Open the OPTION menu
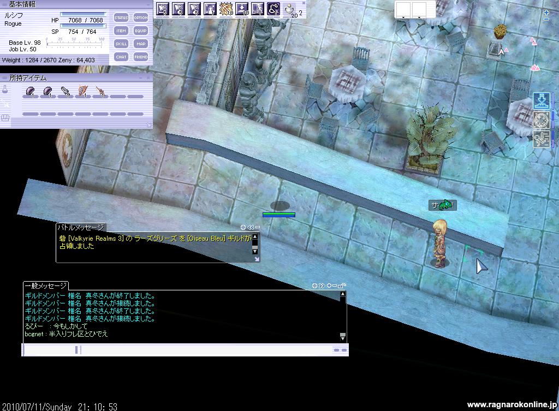Image resolution: width=559 pixels, height=411 pixels. coord(141,17)
